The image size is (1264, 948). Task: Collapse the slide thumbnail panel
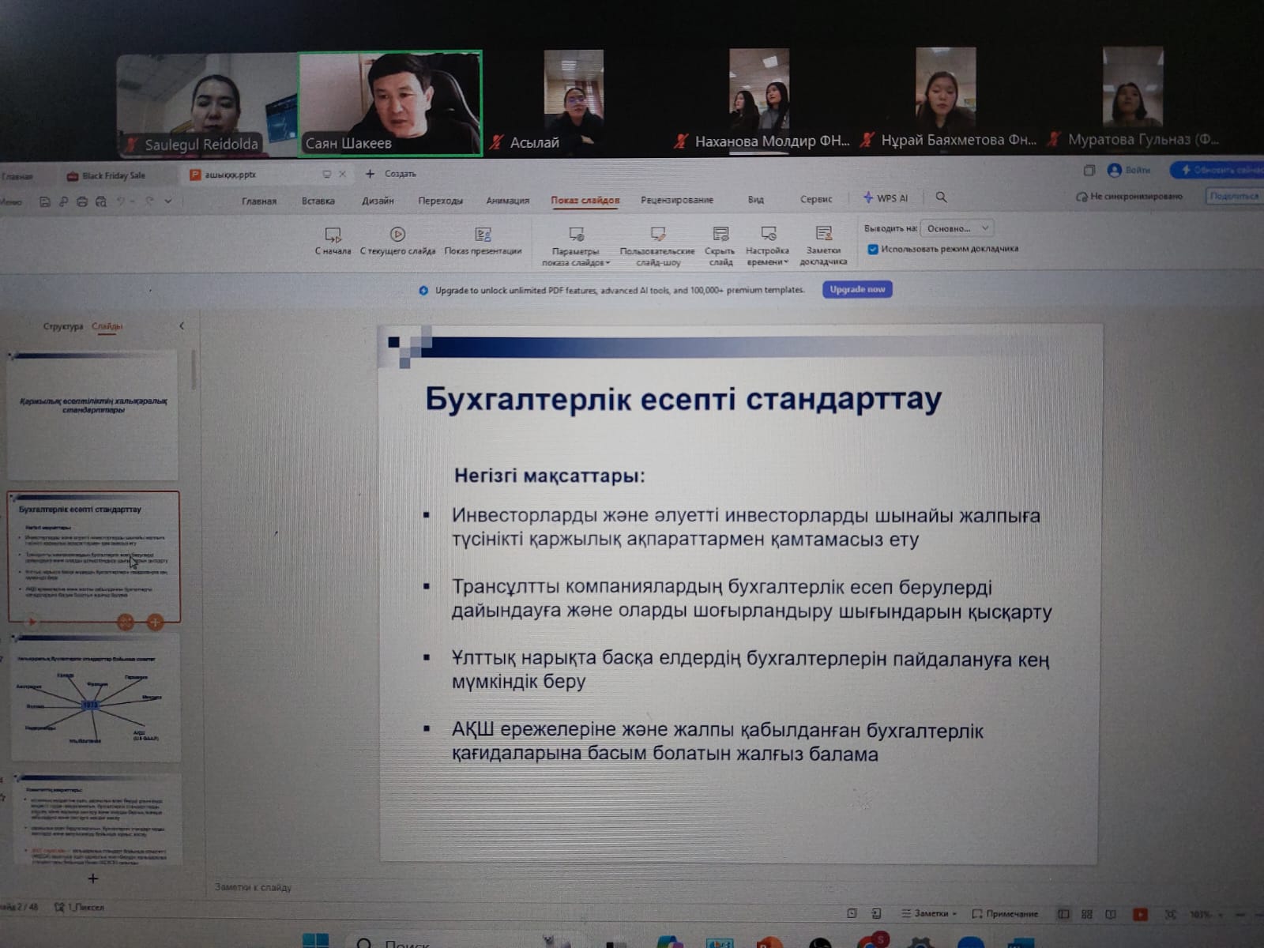pyautogui.click(x=182, y=325)
